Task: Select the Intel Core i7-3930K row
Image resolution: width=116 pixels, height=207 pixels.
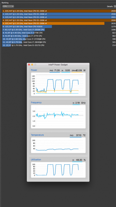Action: (x=59, y=30)
